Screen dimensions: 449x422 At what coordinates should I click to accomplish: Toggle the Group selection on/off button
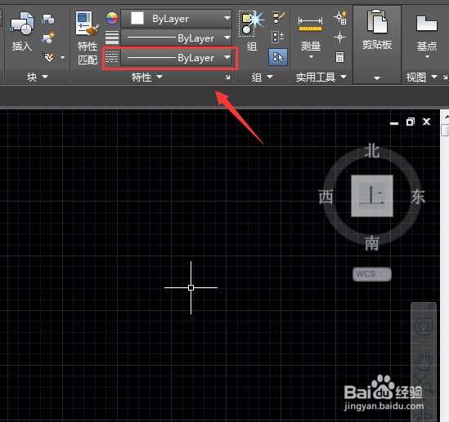click(278, 57)
